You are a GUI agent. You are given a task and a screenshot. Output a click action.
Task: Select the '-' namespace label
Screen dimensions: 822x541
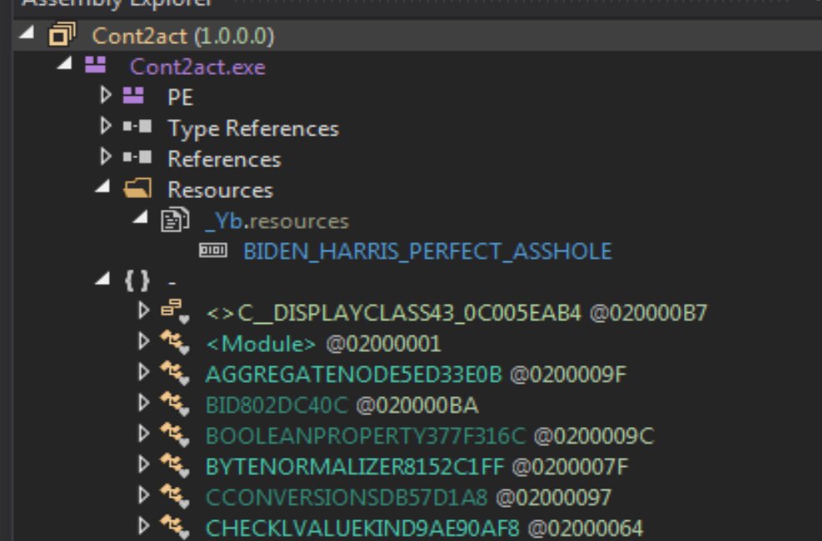tap(172, 282)
